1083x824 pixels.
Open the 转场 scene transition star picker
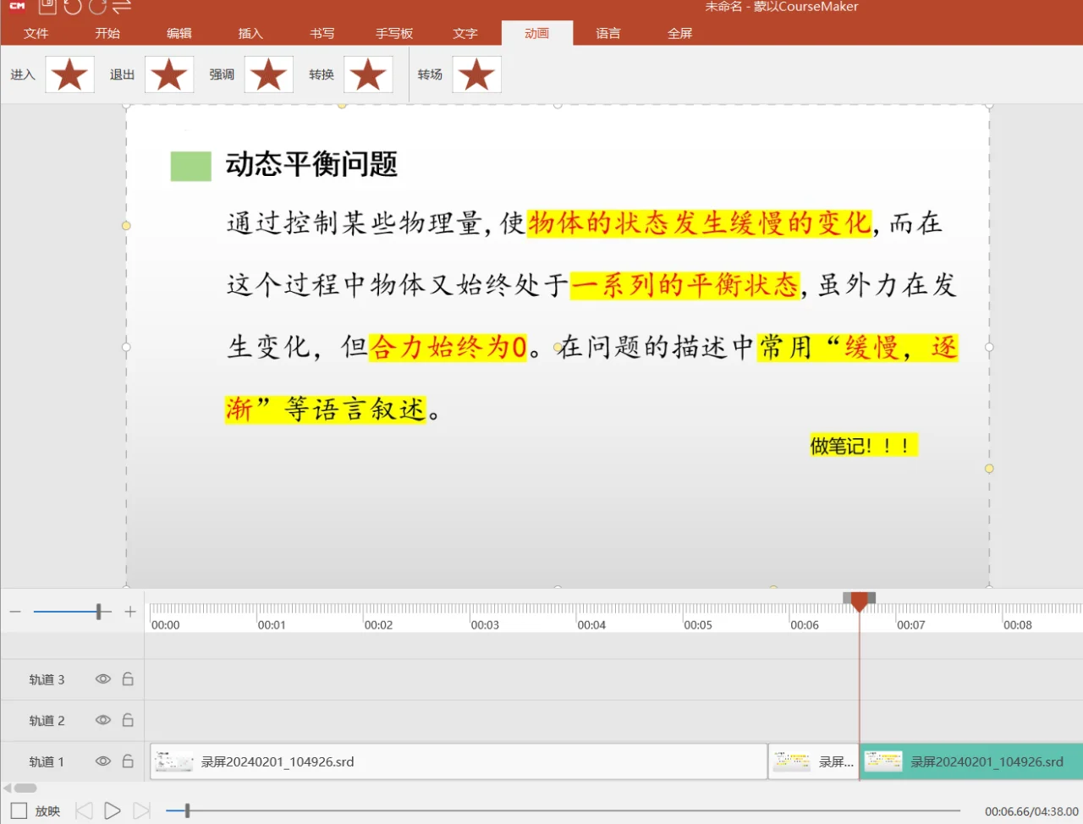476,74
